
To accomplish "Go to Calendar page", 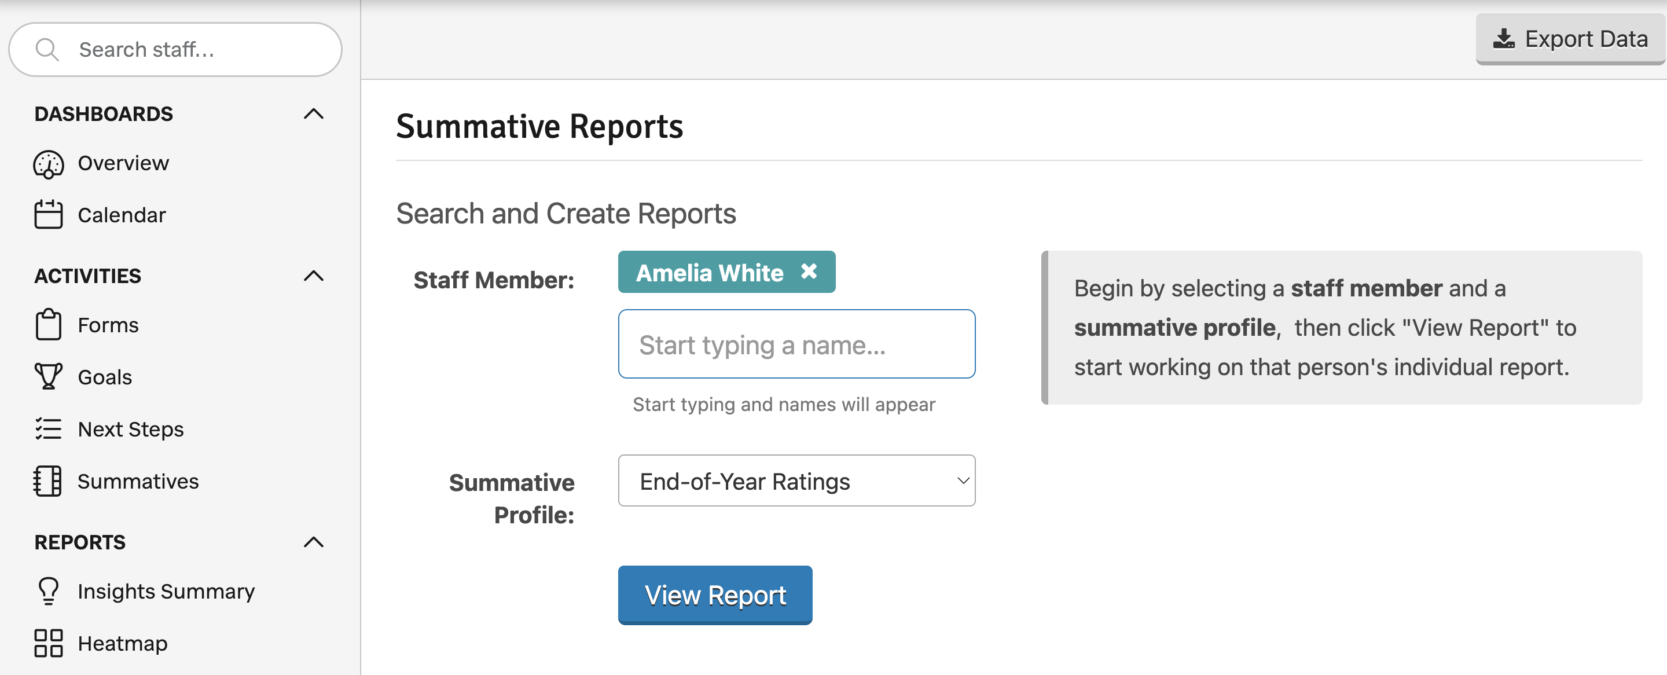I will pos(122,215).
